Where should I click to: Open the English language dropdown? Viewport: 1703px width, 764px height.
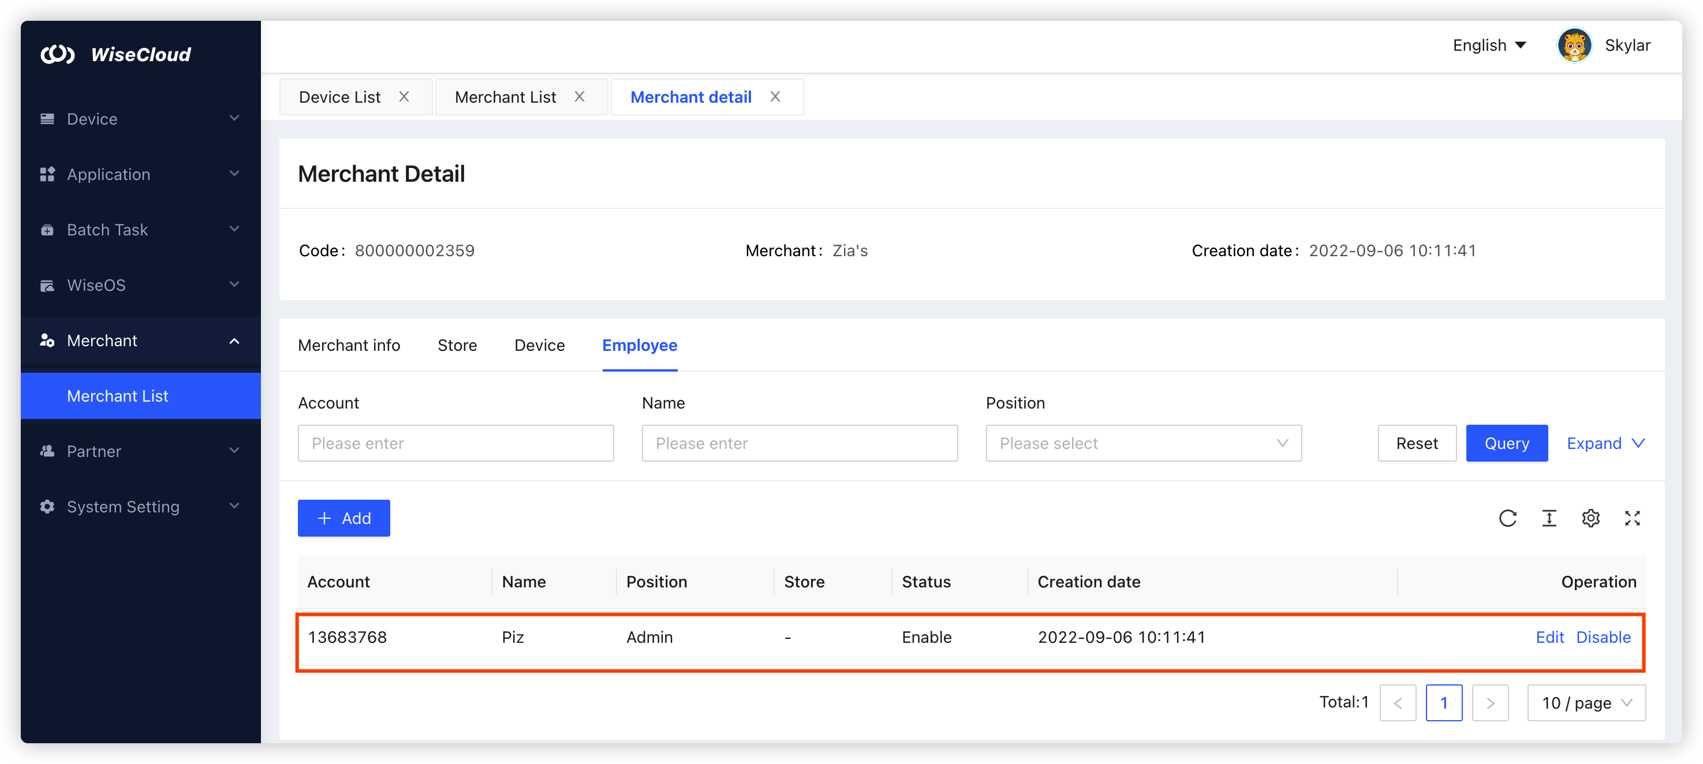pos(1489,46)
